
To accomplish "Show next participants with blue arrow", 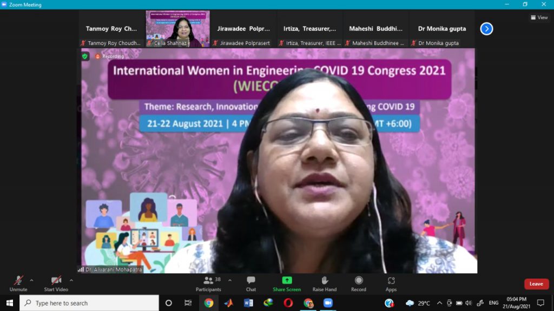I will (486, 29).
